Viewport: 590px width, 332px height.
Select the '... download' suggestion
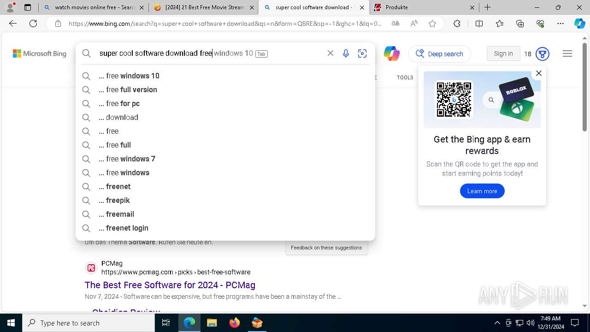coord(225,117)
